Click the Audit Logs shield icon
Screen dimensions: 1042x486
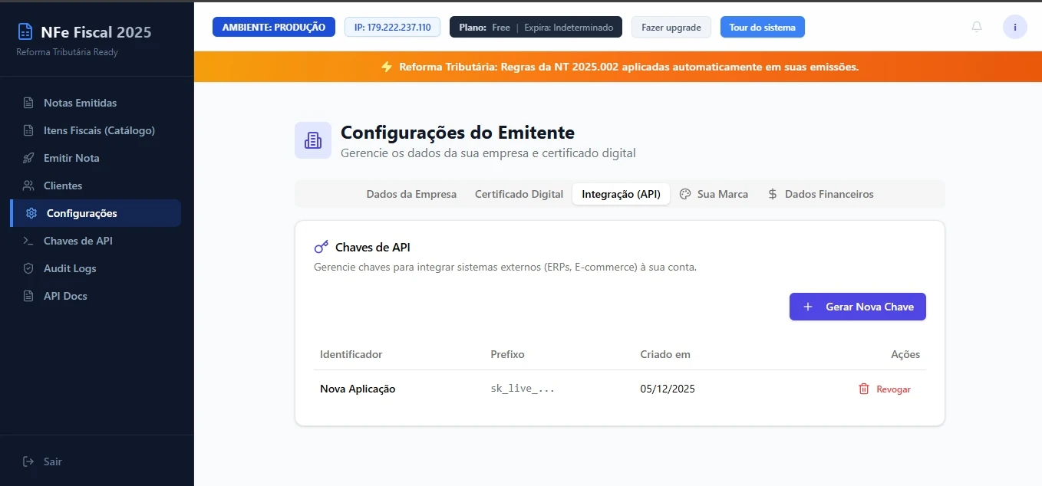[28, 268]
